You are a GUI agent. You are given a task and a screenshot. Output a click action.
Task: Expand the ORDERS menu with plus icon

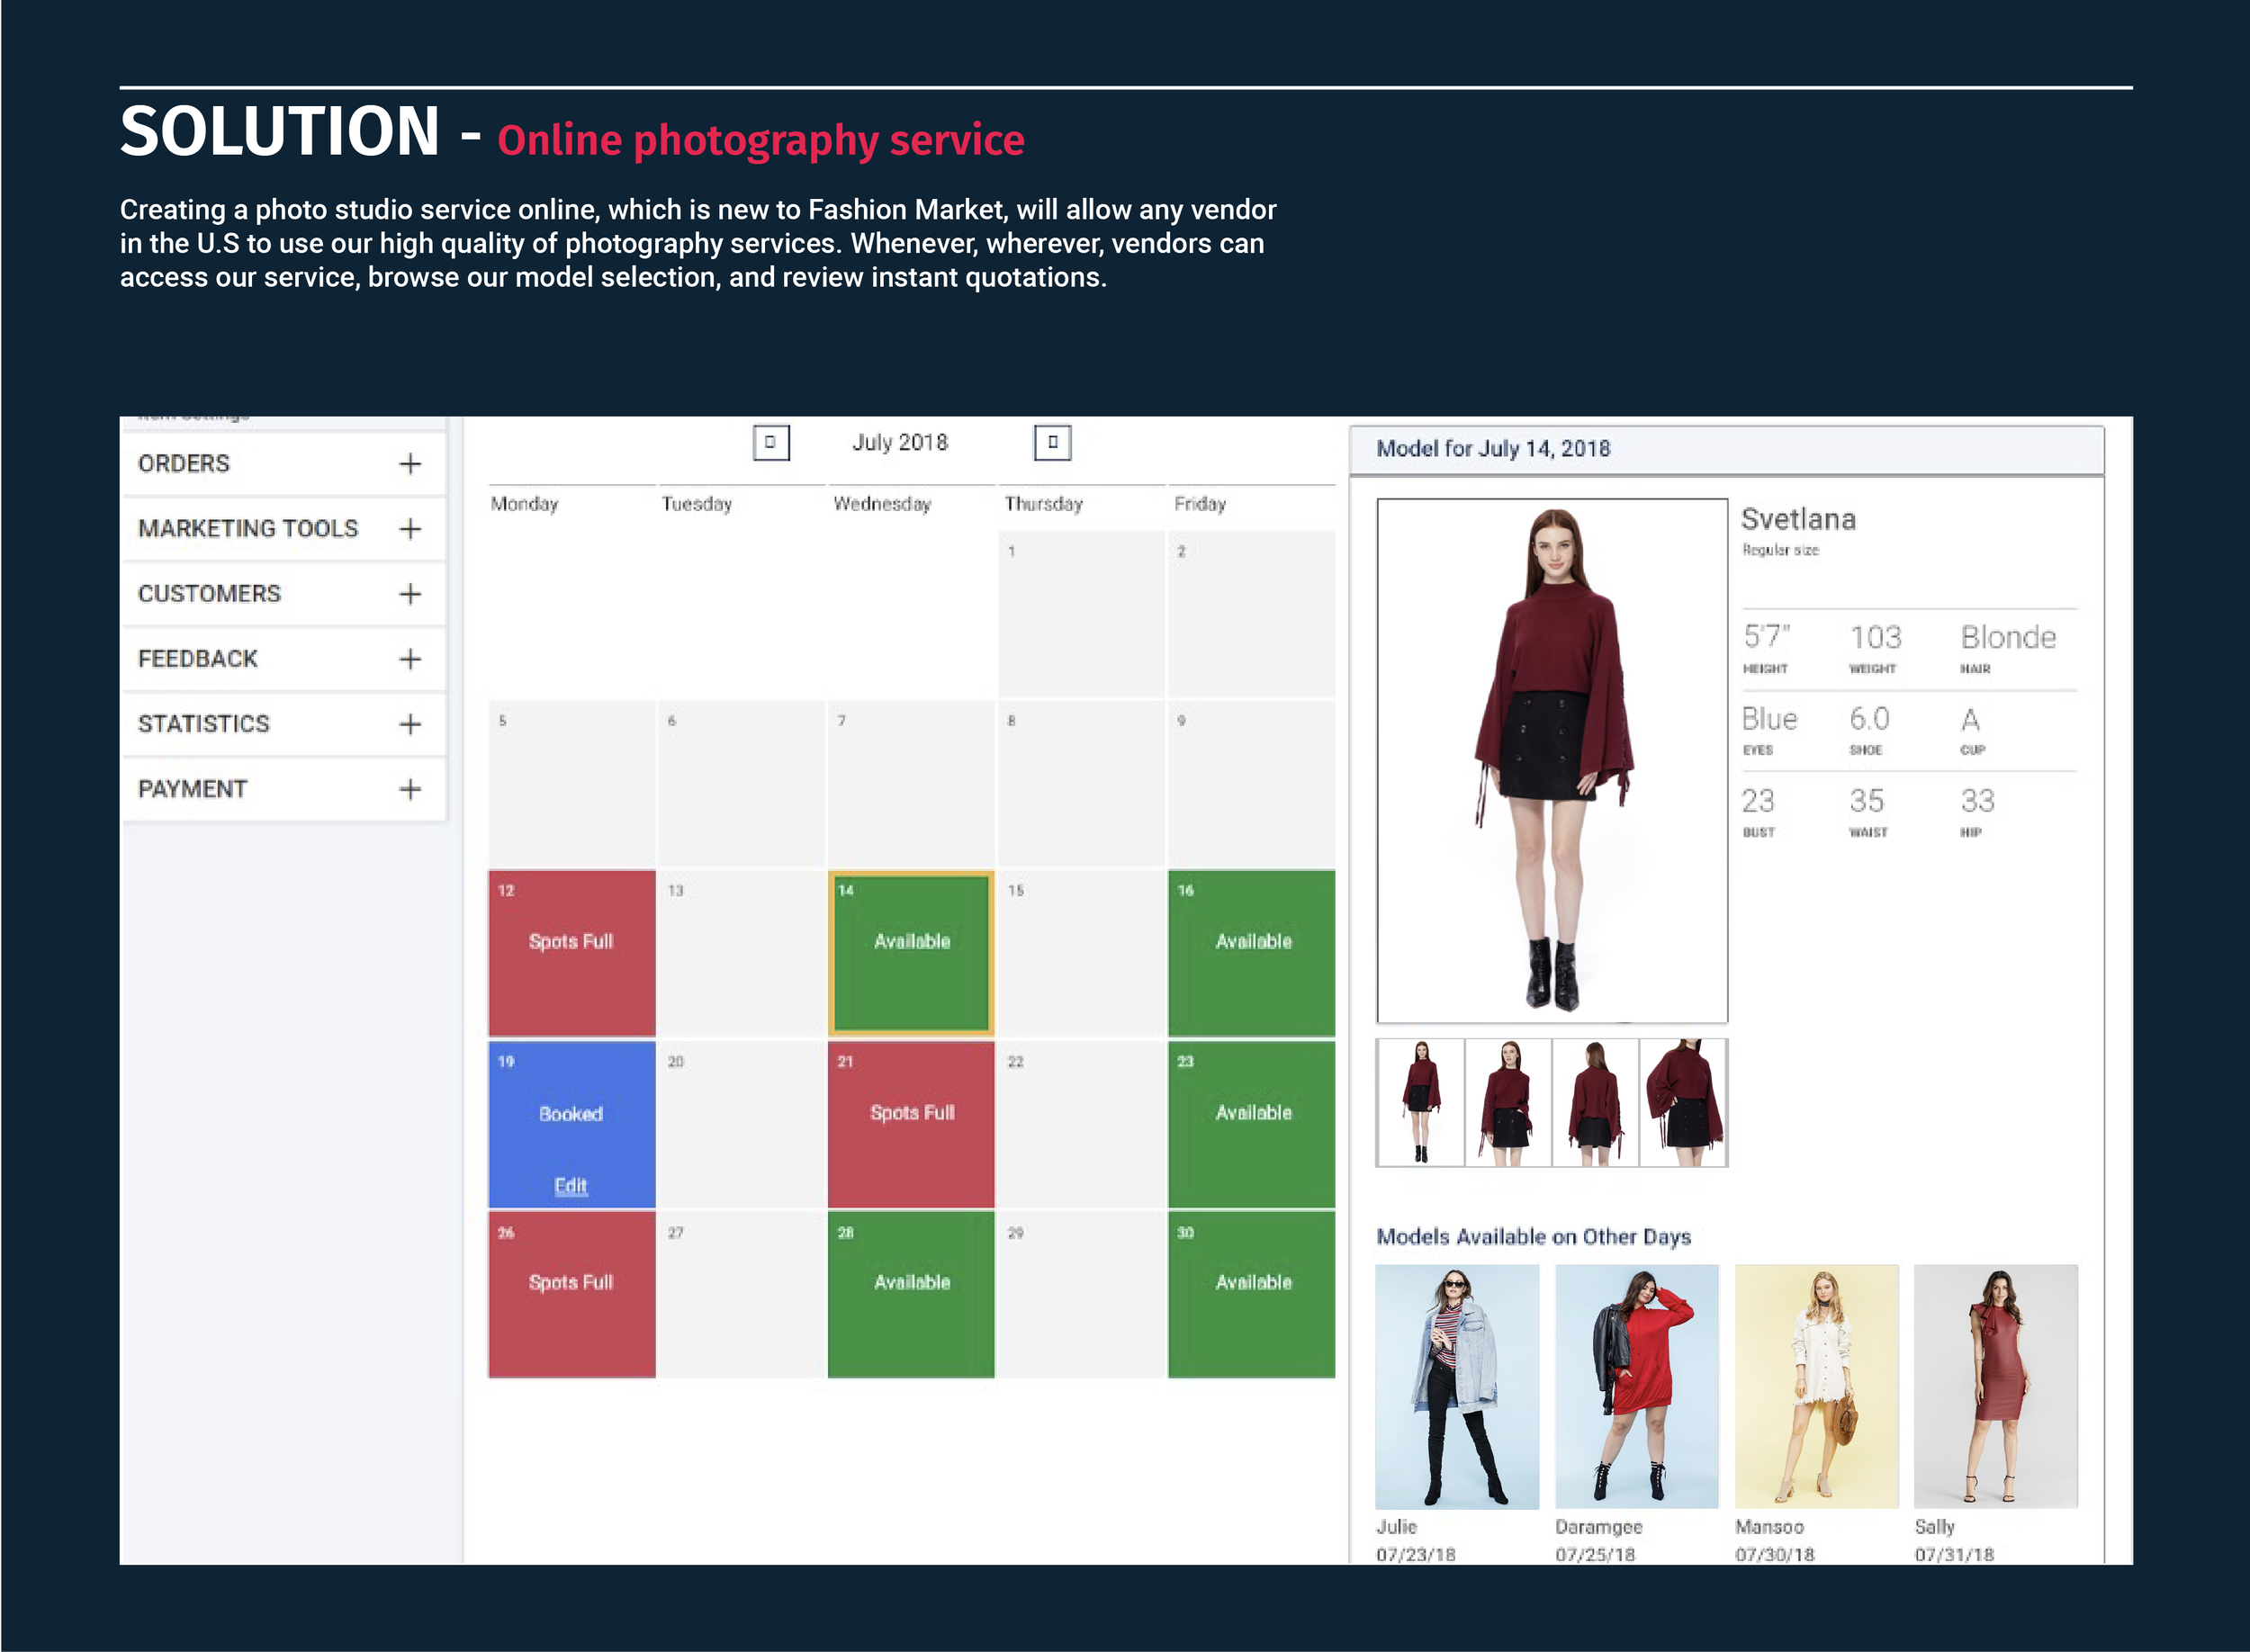coord(410,464)
